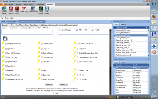158x99 pixels.
Task: Open the document tabs list dropdown arrow
Action: [x=111, y=22]
